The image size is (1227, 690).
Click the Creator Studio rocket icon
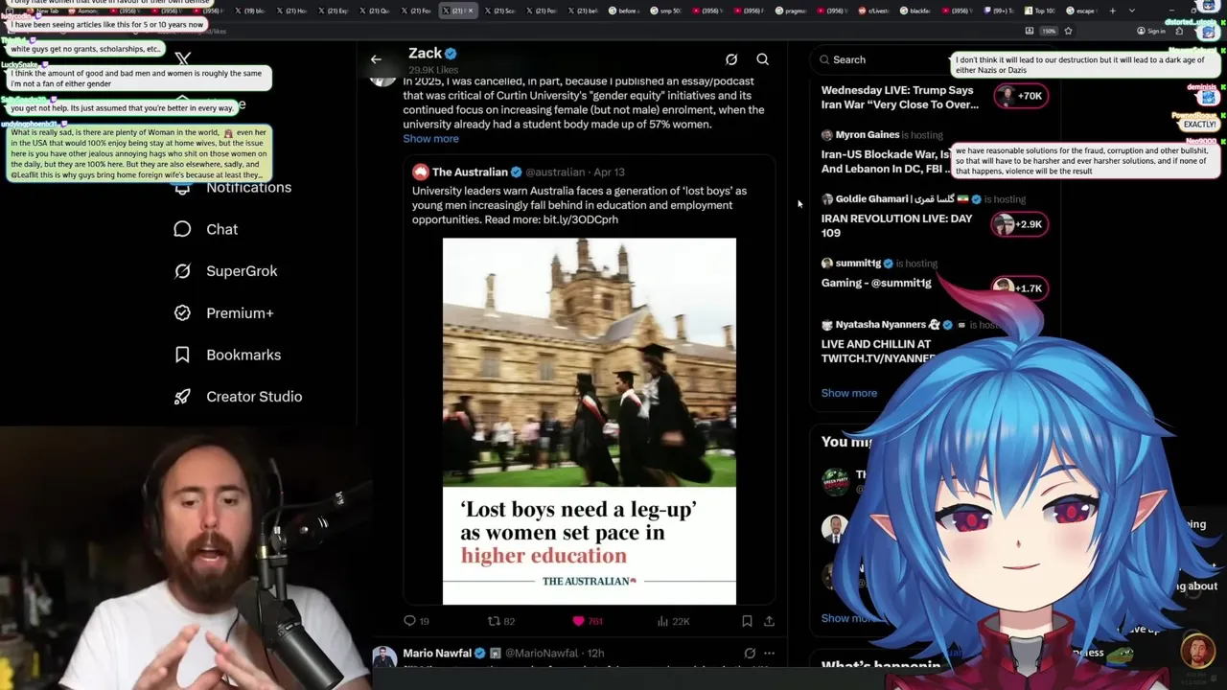tap(182, 397)
